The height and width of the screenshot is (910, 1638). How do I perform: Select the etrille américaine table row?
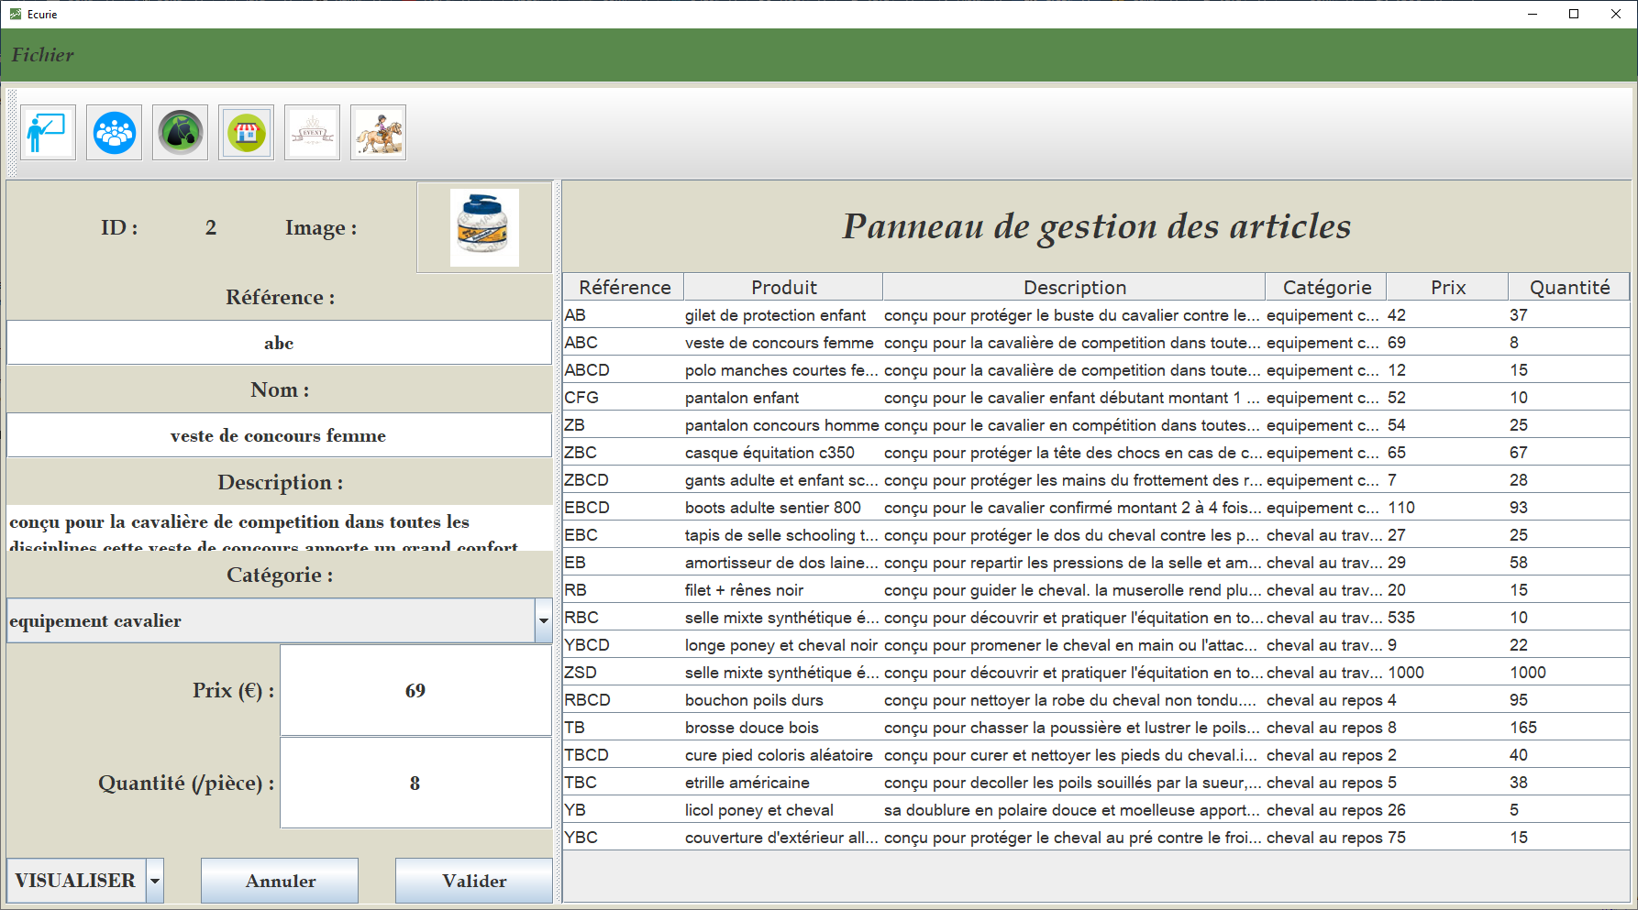(x=747, y=783)
